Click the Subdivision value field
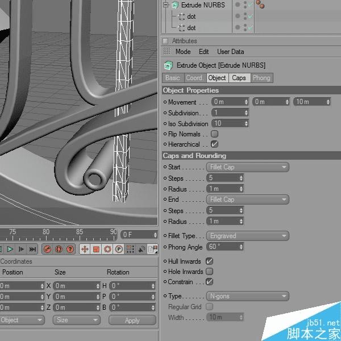 230,113
